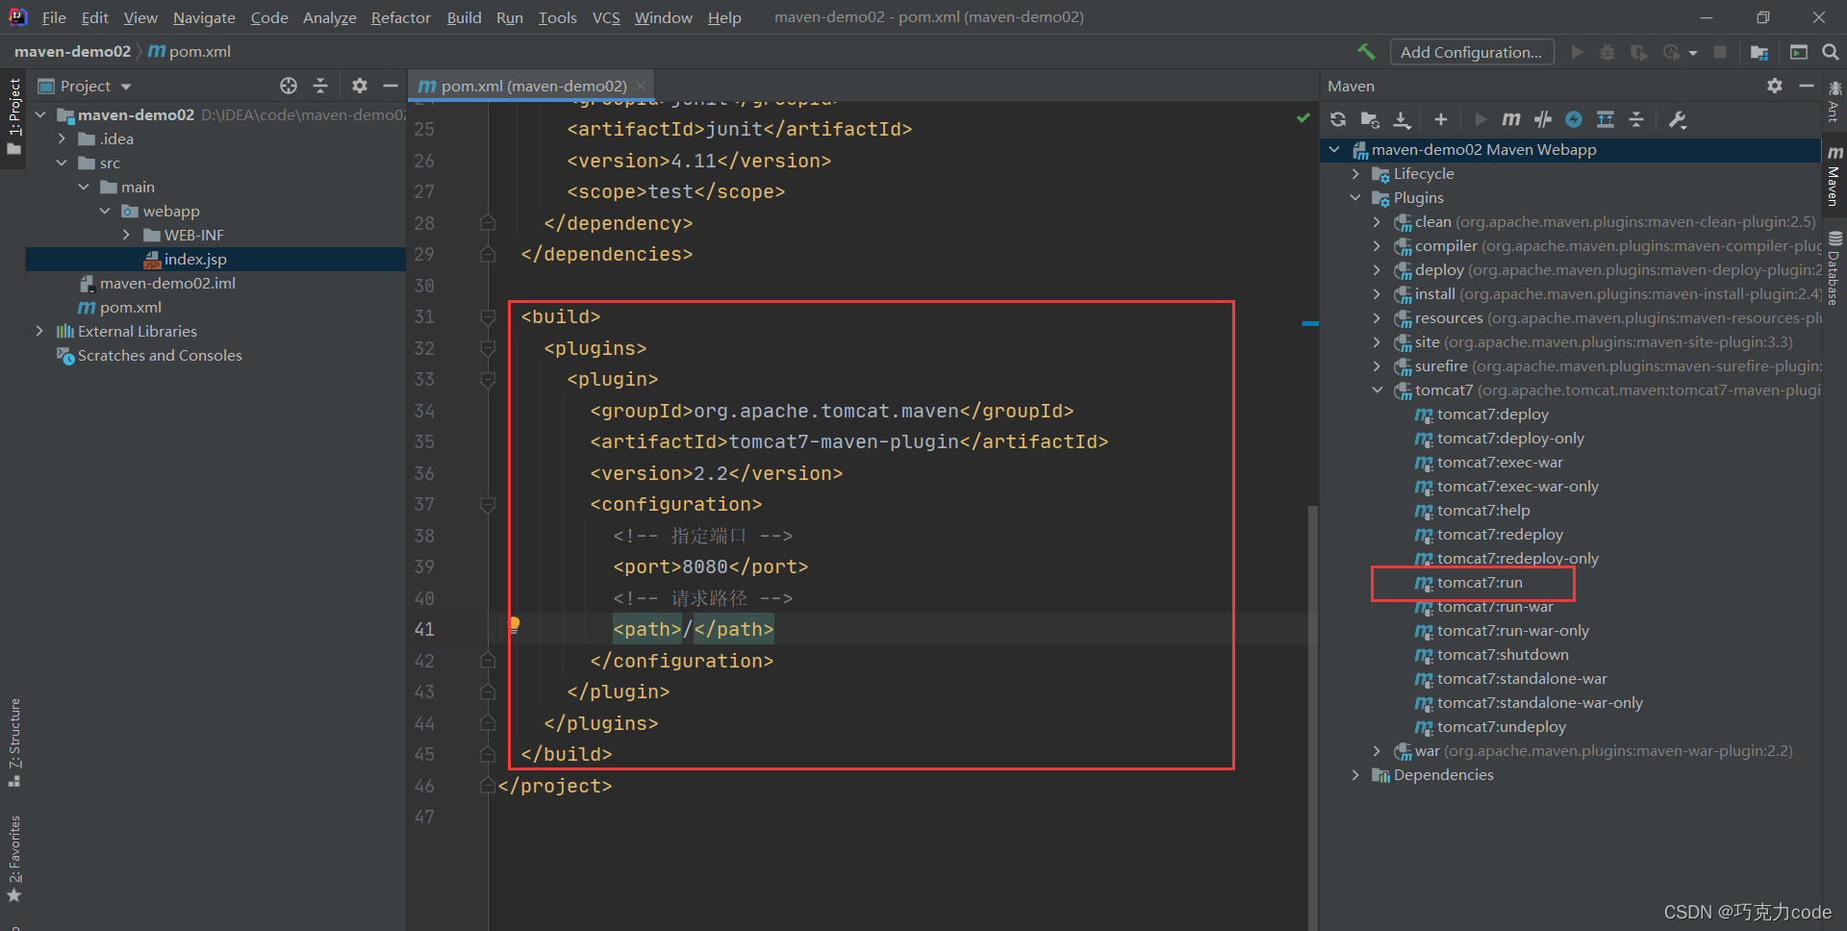Image resolution: width=1847 pixels, height=931 pixels.
Task: Add Maven project plus icon
Action: [x=1440, y=119]
